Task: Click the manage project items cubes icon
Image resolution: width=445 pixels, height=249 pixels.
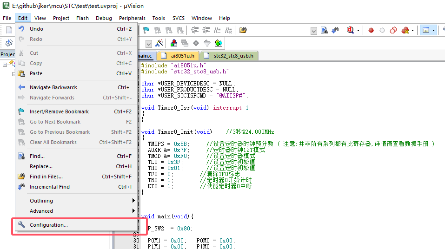Action: (174, 43)
